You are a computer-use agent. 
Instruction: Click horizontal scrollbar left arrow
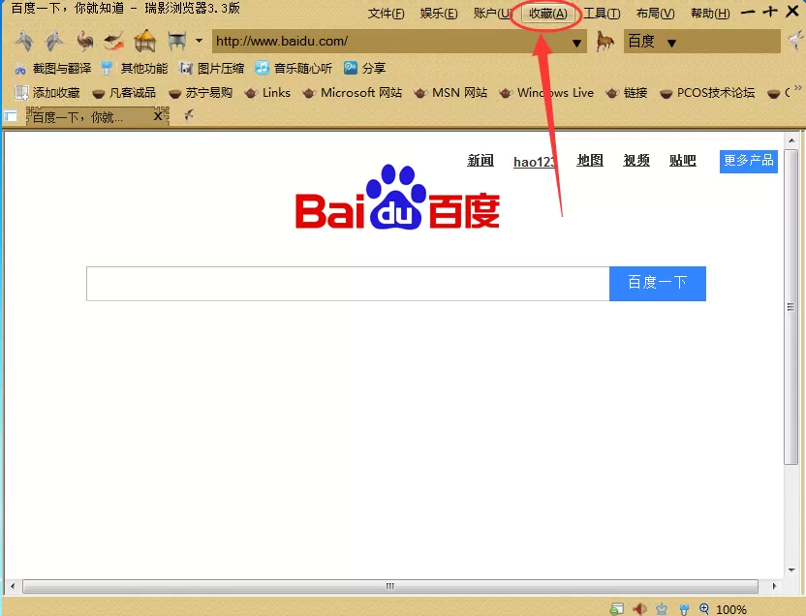point(13,586)
